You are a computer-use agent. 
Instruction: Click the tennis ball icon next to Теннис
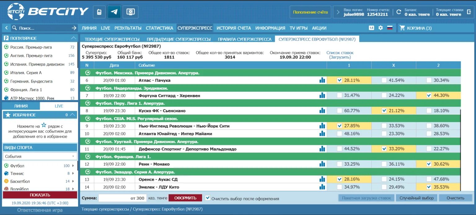[6, 173]
